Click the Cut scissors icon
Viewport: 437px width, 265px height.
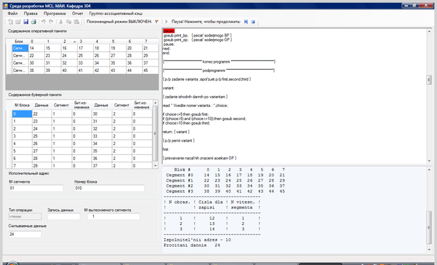(x=61, y=21)
